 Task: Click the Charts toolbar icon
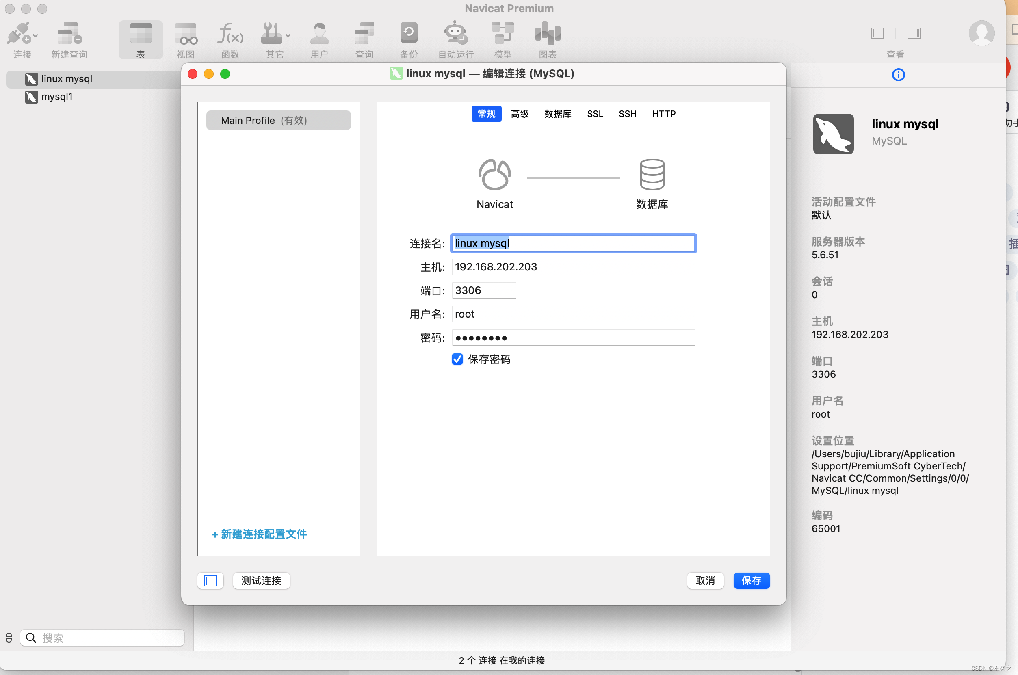click(x=548, y=33)
